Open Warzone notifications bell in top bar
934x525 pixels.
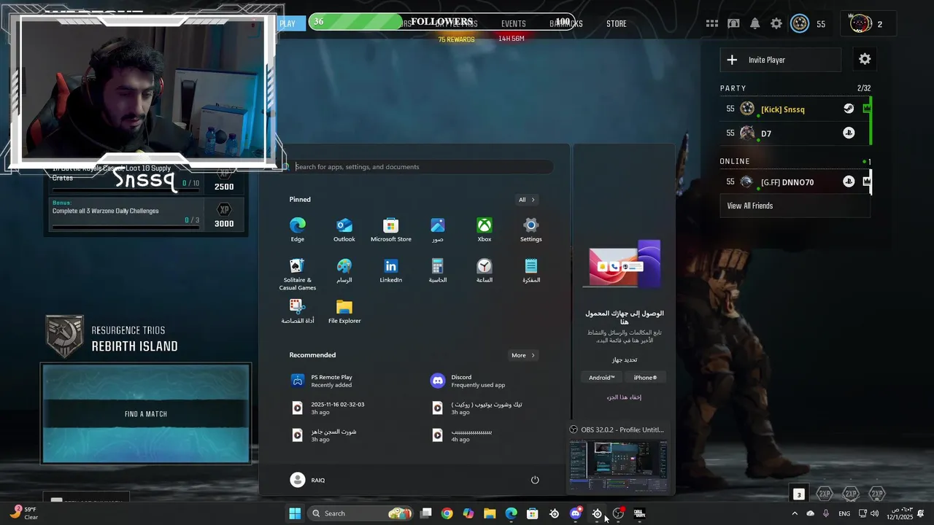click(x=755, y=23)
